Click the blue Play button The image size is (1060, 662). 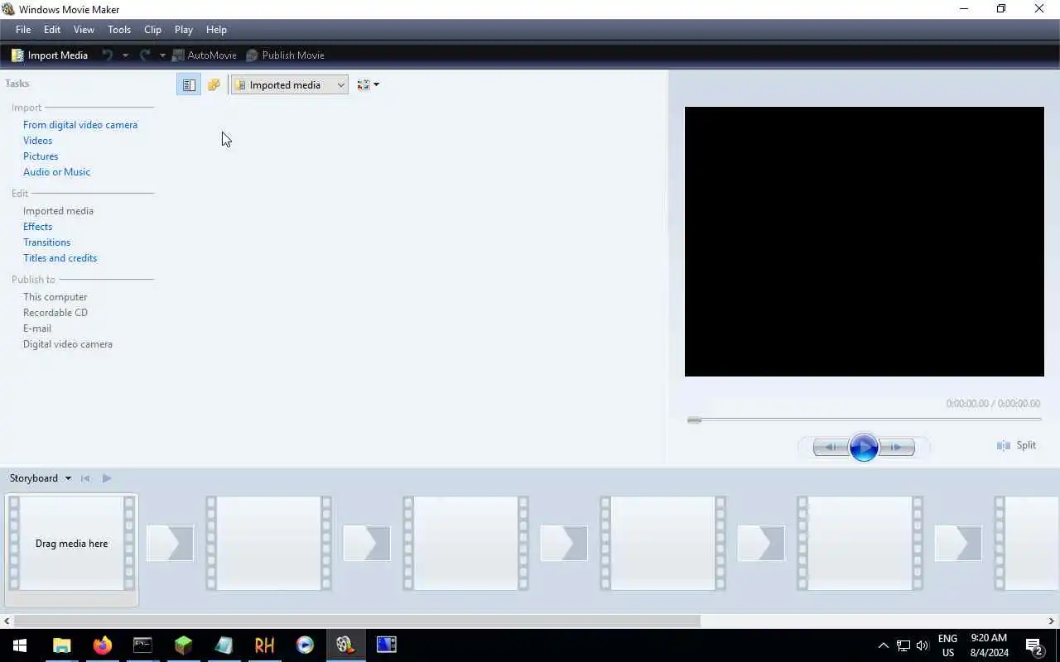pyautogui.click(x=864, y=448)
